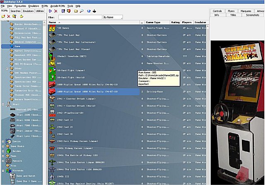
Task: Expand the Comics tree node
Action: (3, 141)
